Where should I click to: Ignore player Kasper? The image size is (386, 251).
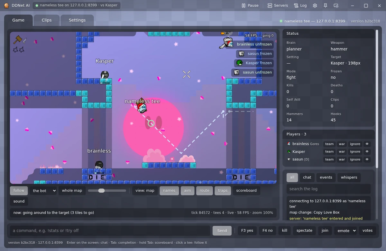(355, 151)
